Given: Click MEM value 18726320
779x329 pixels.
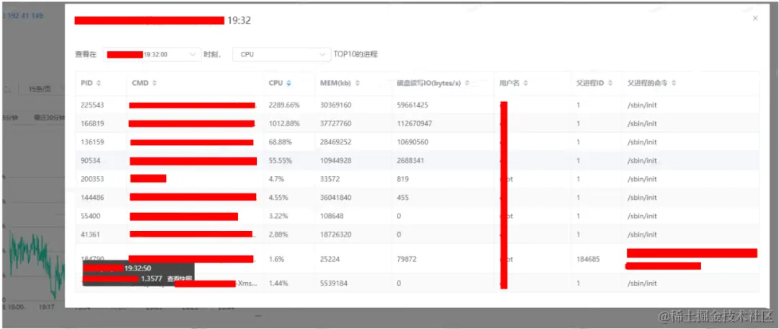Looking at the screenshot, I should (335, 234).
